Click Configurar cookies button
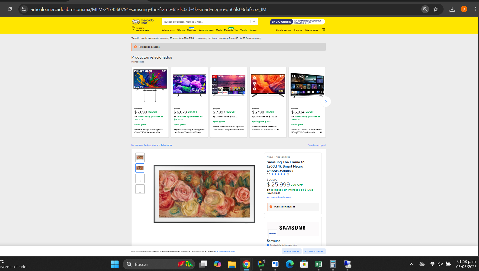This screenshot has height=271, width=479. click(314, 251)
